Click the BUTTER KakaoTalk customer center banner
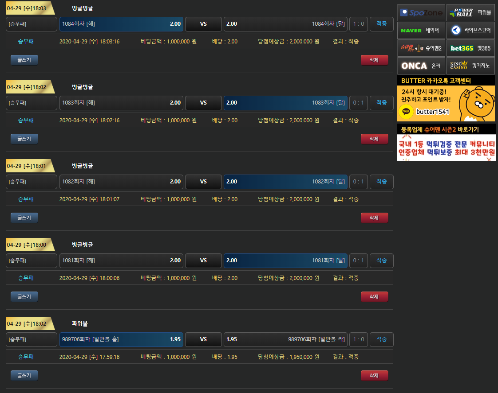Screen dimensions: 498x393 point(446,98)
